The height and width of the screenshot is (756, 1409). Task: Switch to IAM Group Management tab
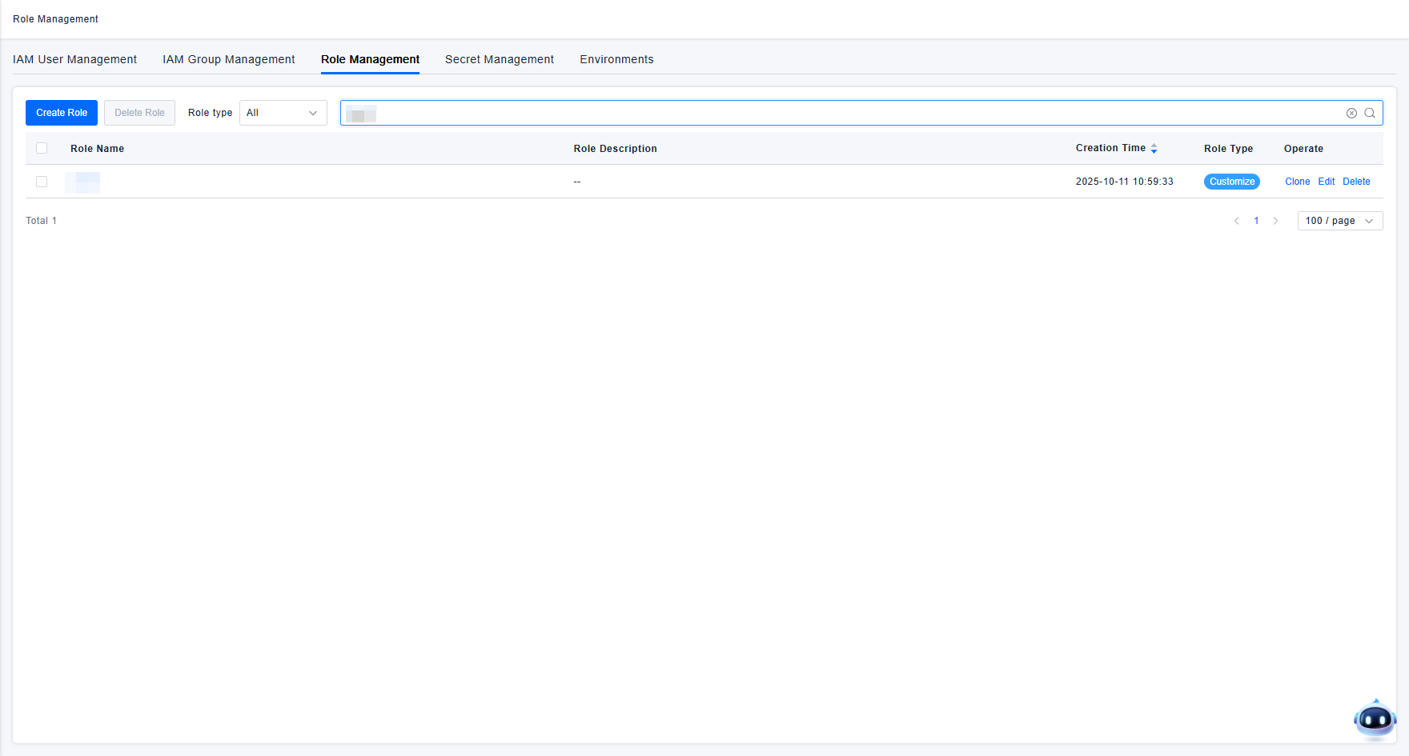click(x=228, y=59)
